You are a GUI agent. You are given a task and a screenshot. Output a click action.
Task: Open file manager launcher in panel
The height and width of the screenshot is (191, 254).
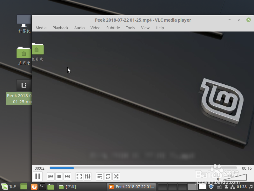pyautogui.click(x=51, y=187)
